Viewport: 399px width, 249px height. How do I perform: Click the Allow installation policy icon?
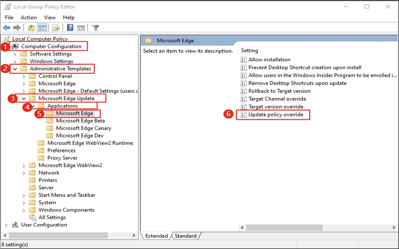[244, 60]
